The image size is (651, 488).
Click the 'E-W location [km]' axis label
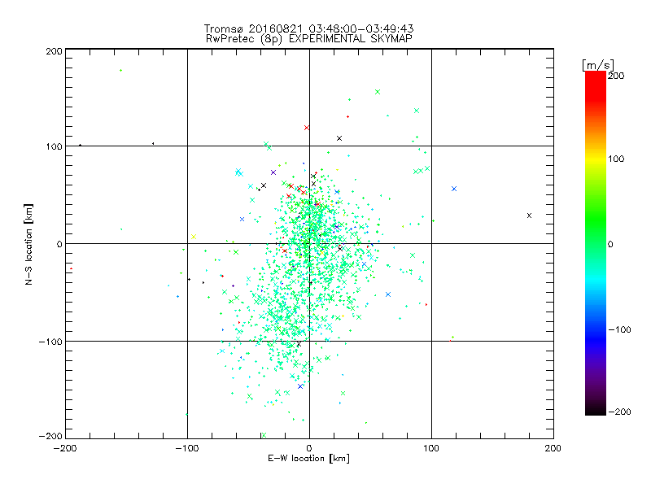[308, 459]
